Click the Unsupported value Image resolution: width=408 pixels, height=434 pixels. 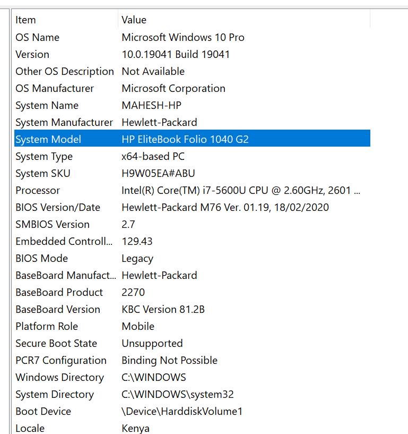(x=152, y=344)
